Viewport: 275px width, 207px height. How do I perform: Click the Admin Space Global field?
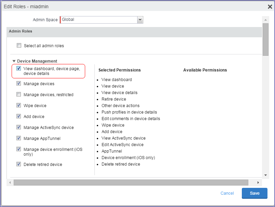tap(99, 20)
